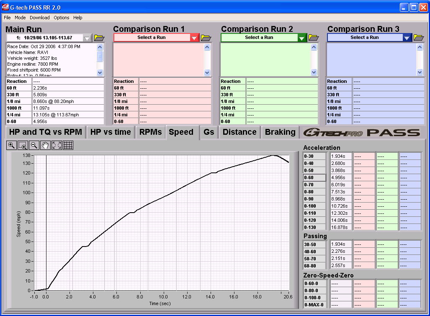Expand the Main Run selection dropdown
The image size is (430, 316).
tap(87, 38)
